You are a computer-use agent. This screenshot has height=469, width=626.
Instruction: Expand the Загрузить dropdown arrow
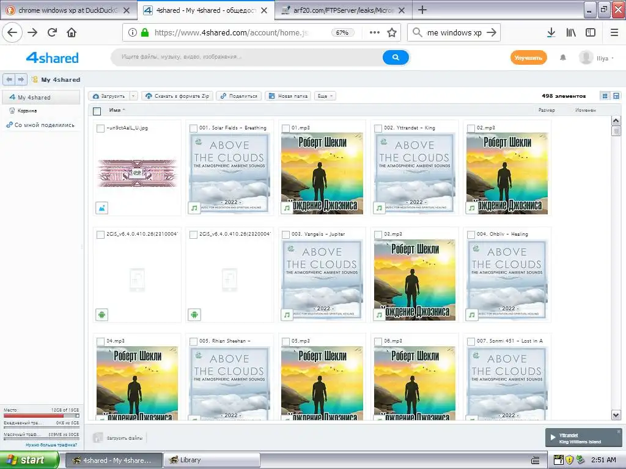click(x=134, y=96)
